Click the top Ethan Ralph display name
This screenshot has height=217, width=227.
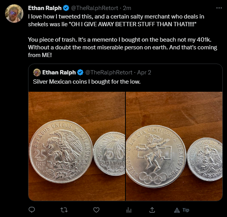(x=45, y=8)
